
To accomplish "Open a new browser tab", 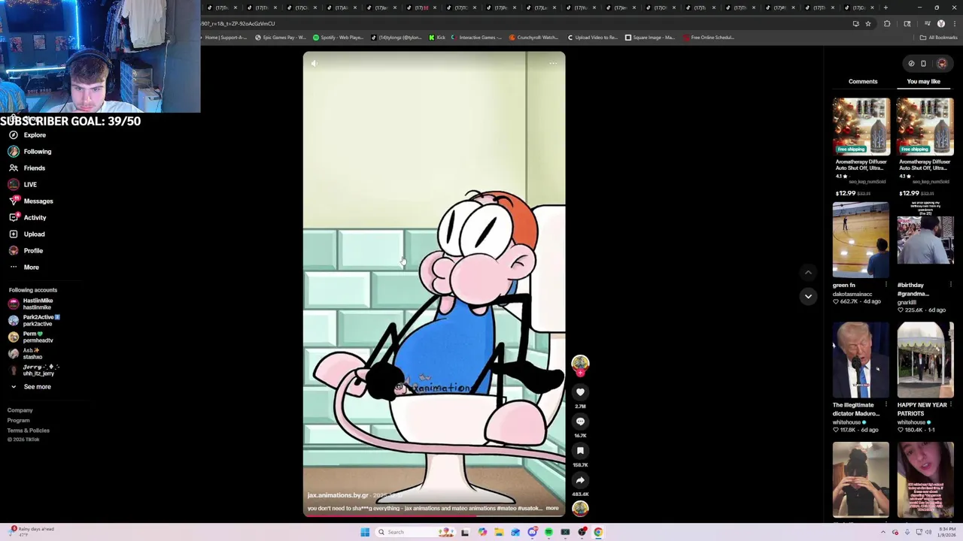I will coord(886,8).
